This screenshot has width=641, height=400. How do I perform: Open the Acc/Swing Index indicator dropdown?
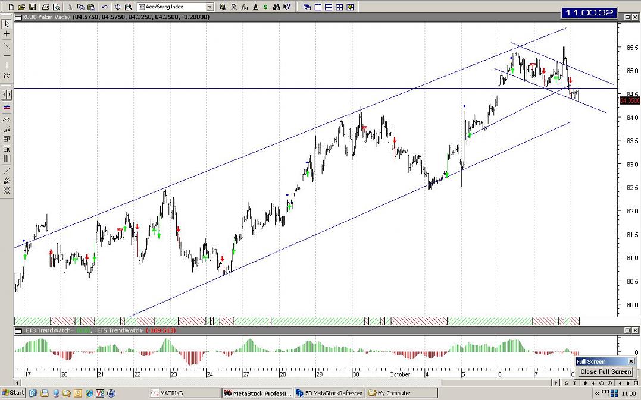210,7
